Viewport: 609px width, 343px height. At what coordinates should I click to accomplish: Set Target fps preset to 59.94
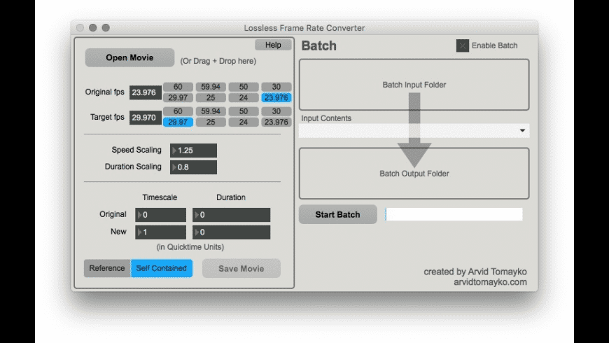211,111
